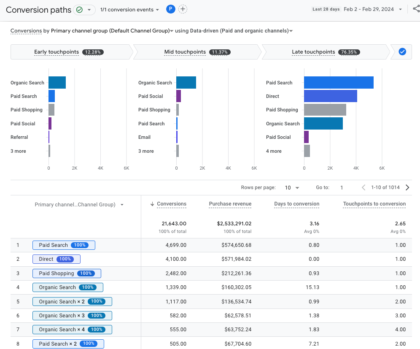
Task: Click '4 more' label in Late touchpoints chart
Action: [x=274, y=151]
